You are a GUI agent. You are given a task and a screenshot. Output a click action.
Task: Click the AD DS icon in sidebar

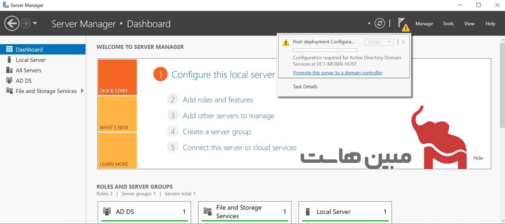click(x=9, y=81)
